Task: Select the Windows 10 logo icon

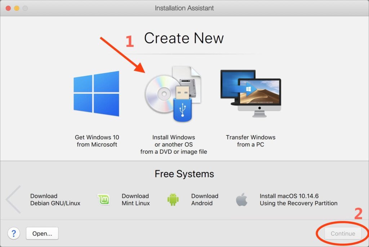Action: click(96, 94)
